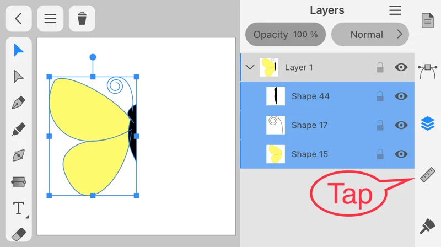Viewport: 441px width, 247px height.
Task: Lock the Shape 15 layer
Action: 380,154
